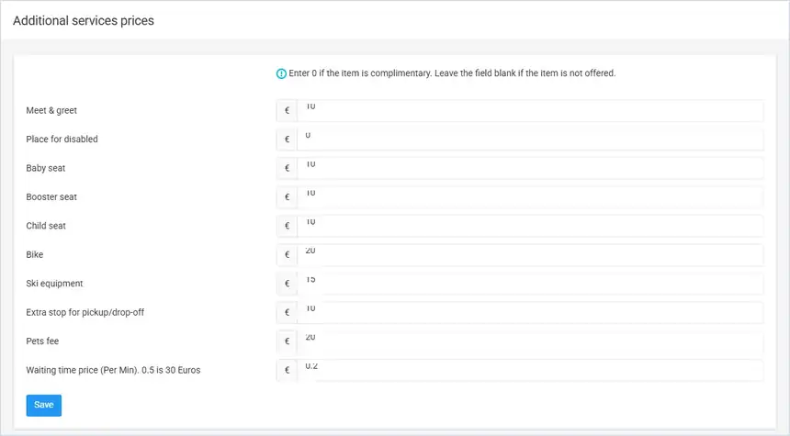790x436 pixels.
Task: Click the euro symbol for Meet & greet
Action: (x=288, y=110)
